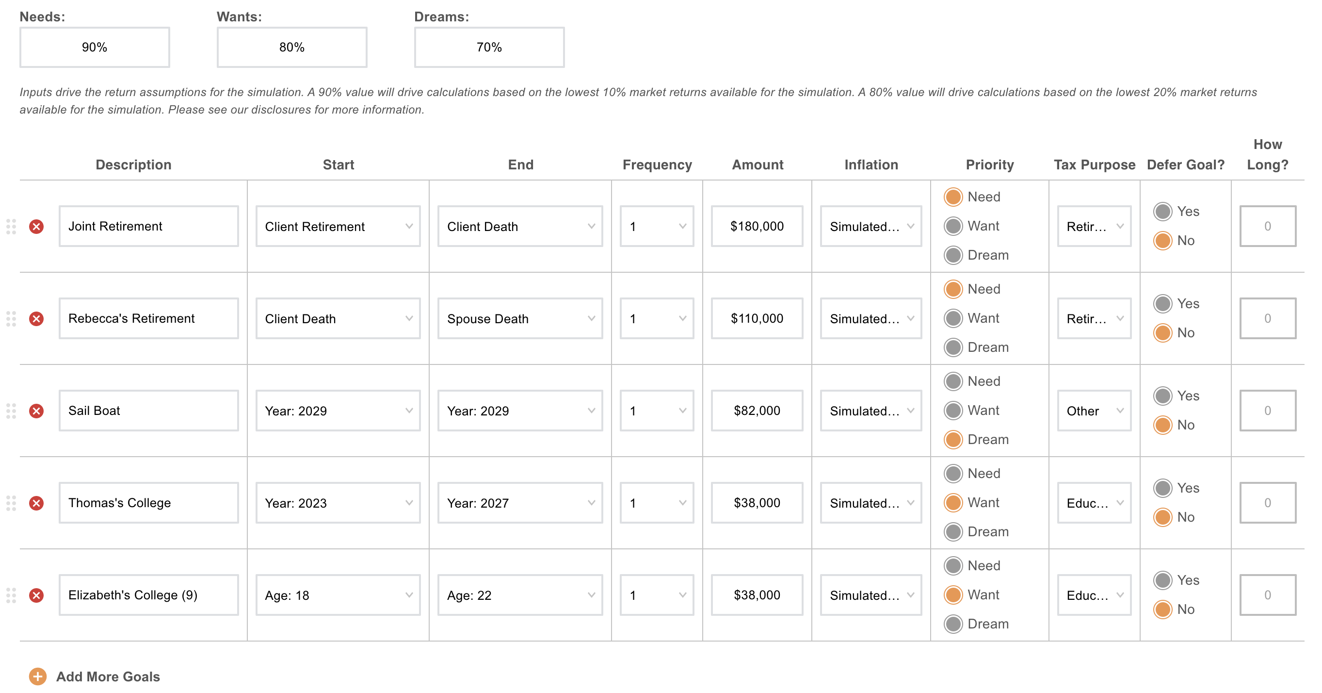Set Sail Boat priority to Want
1322x693 pixels.
tap(953, 411)
